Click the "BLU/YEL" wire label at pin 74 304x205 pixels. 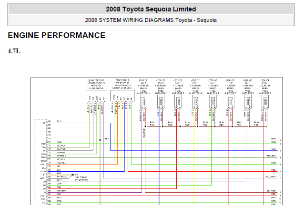(x=61, y=149)
